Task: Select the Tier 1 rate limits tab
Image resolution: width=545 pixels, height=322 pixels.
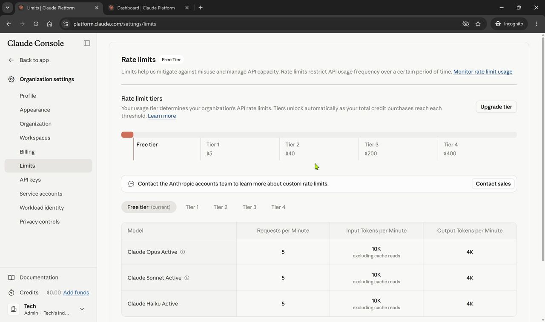Action: pyautogui.click(x=192, y=207)
